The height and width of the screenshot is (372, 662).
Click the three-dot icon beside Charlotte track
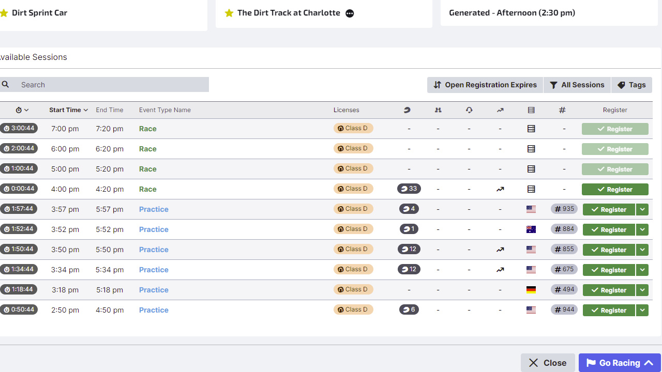click(350, 13)
